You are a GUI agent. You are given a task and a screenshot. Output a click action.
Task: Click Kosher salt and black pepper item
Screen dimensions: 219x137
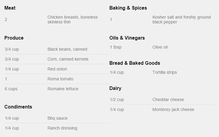pyautogui.click(x=182, y=19)
